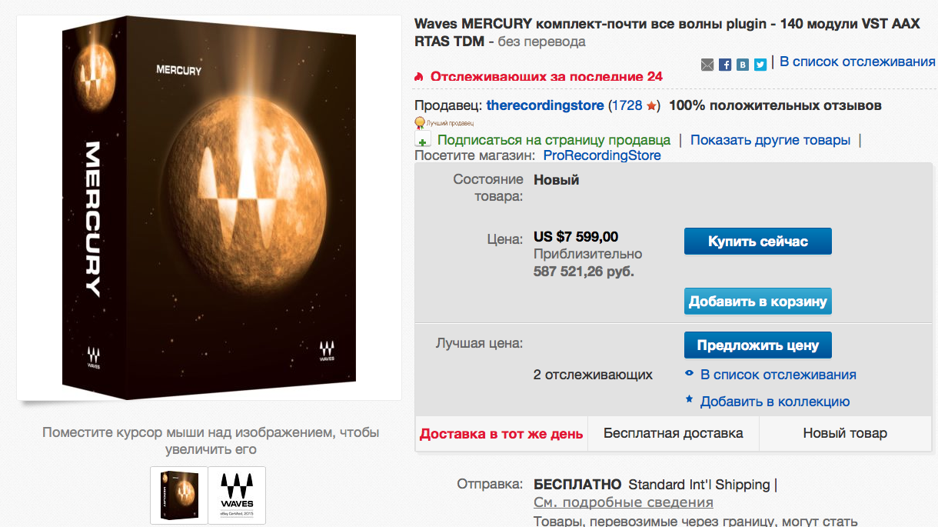Screen dimensions: 938x527
Task: Share the listing on VK
Action: click(743, 65)
